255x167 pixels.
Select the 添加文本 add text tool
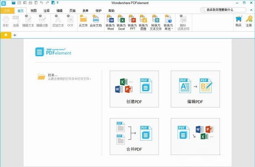click(x=58, y=21)
